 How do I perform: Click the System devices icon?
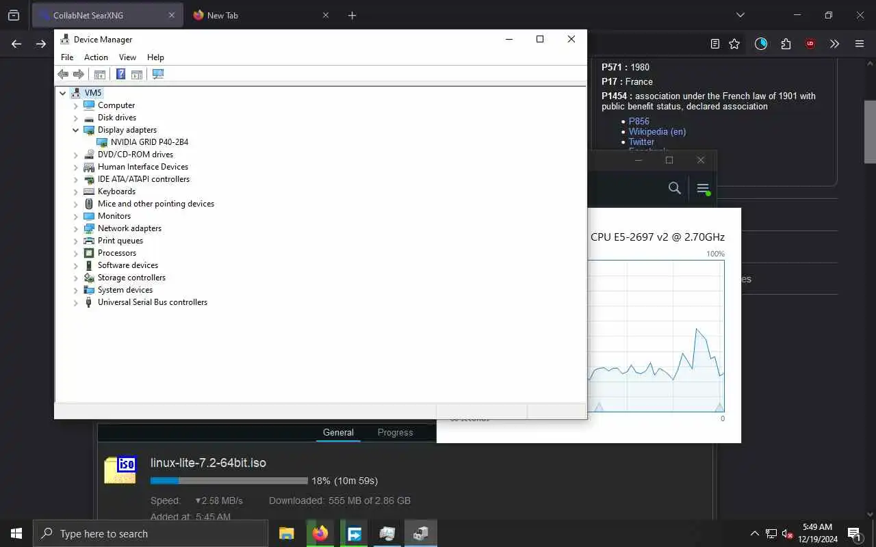89,290
